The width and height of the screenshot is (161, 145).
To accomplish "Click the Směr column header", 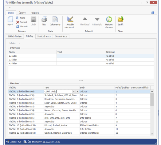I will 97,88.
